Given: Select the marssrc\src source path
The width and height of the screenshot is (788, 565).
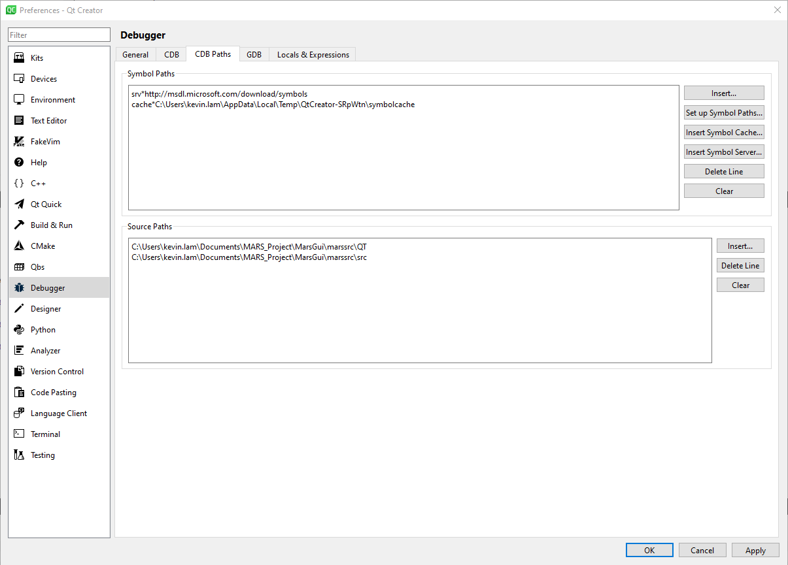Looking at the screenshot, I should click(x=249, y=257).
